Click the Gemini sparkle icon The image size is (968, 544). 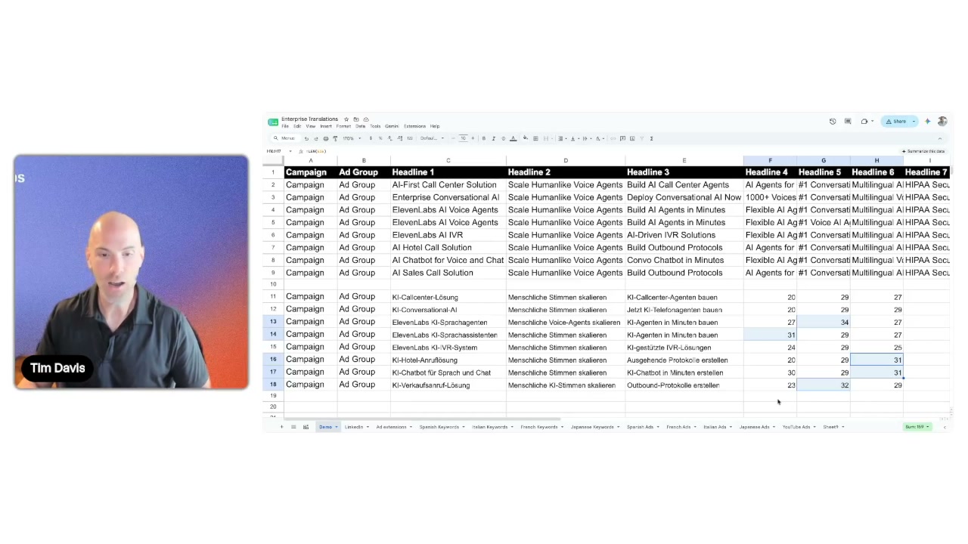click(x=927, y=122)
